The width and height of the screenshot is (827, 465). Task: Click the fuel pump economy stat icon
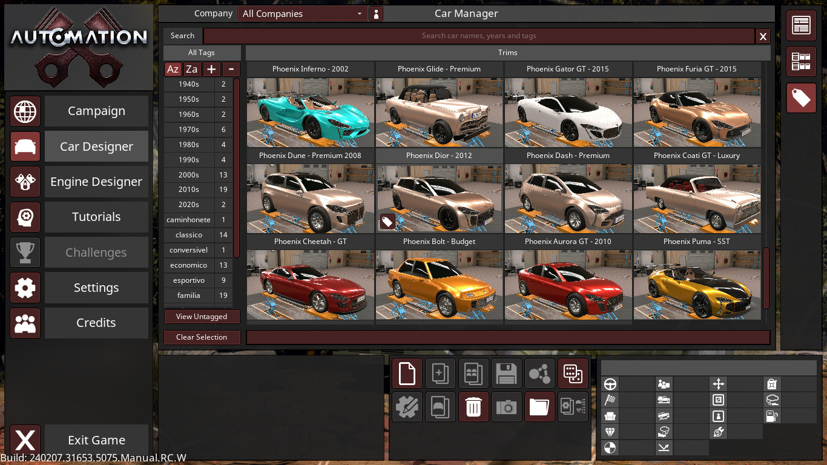[772, 416]
